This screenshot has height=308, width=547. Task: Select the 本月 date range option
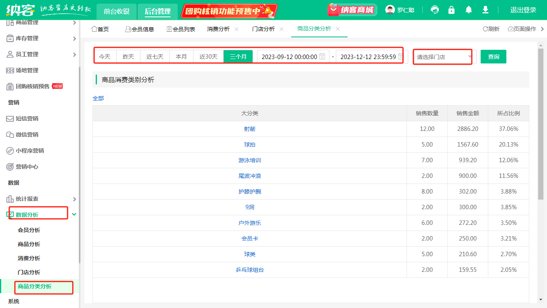[x=181, y=57]
